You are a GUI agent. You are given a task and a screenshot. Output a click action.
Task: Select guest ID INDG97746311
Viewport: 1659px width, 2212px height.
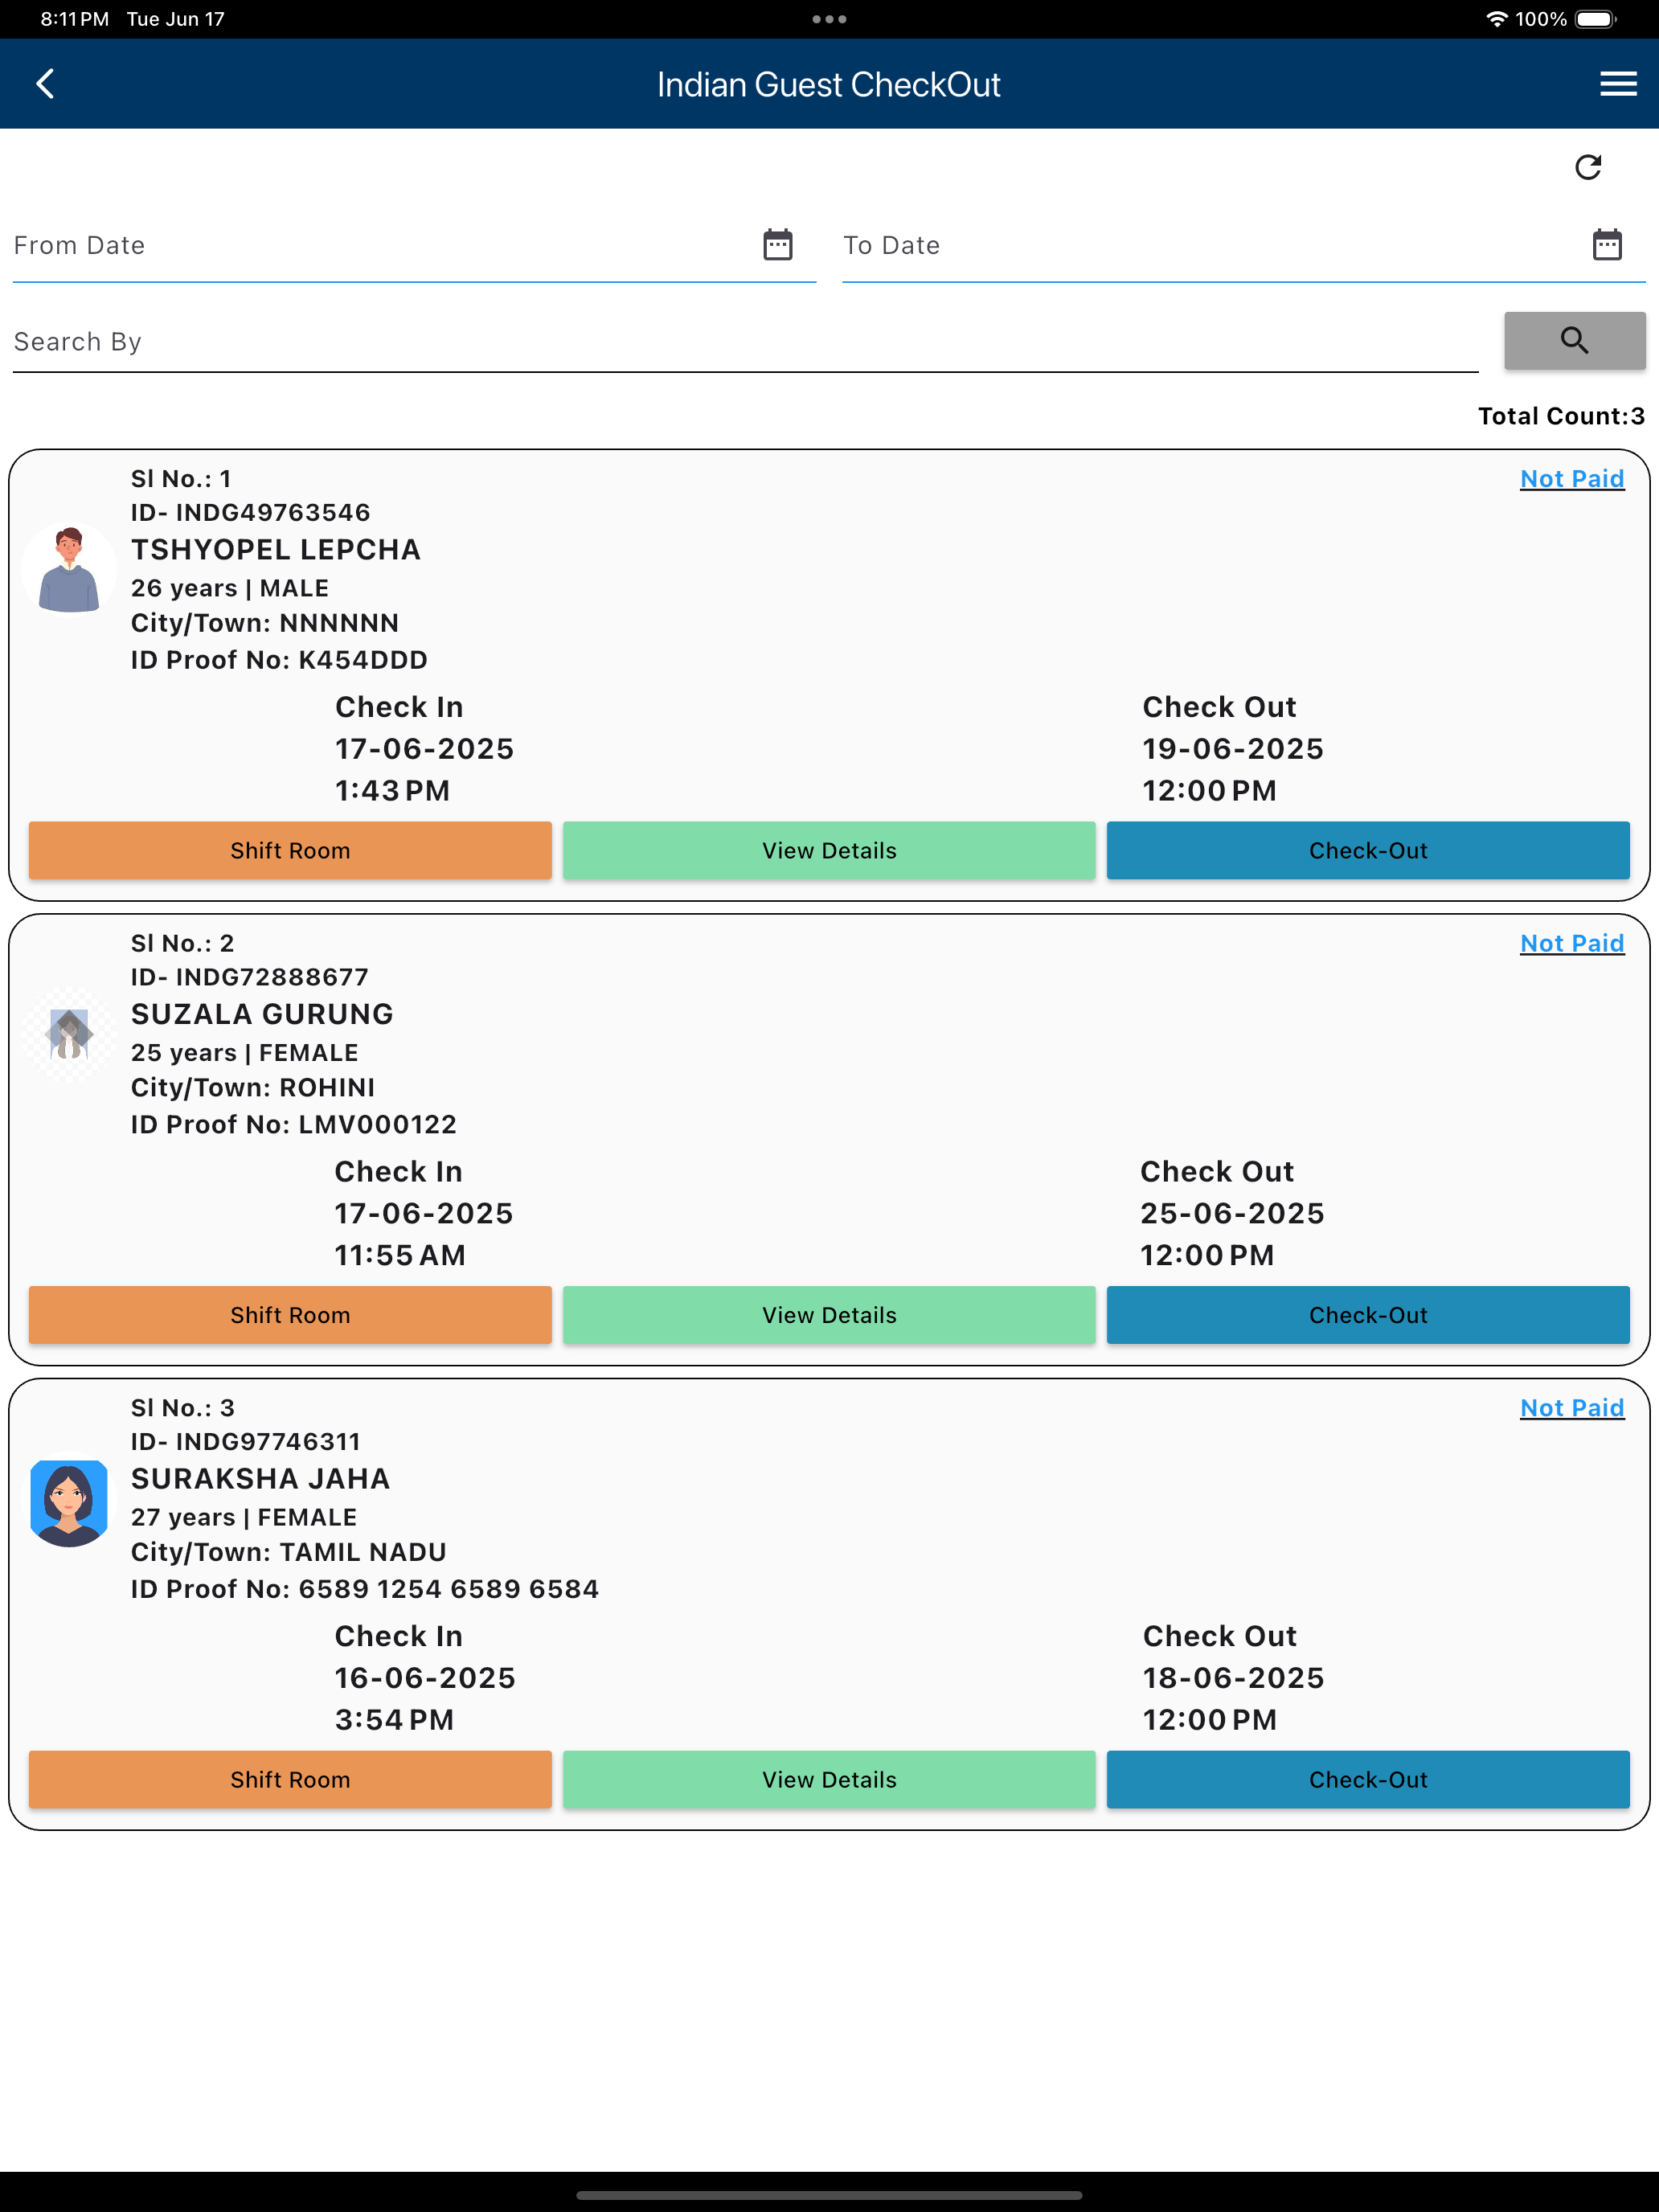coord(246,1442)
